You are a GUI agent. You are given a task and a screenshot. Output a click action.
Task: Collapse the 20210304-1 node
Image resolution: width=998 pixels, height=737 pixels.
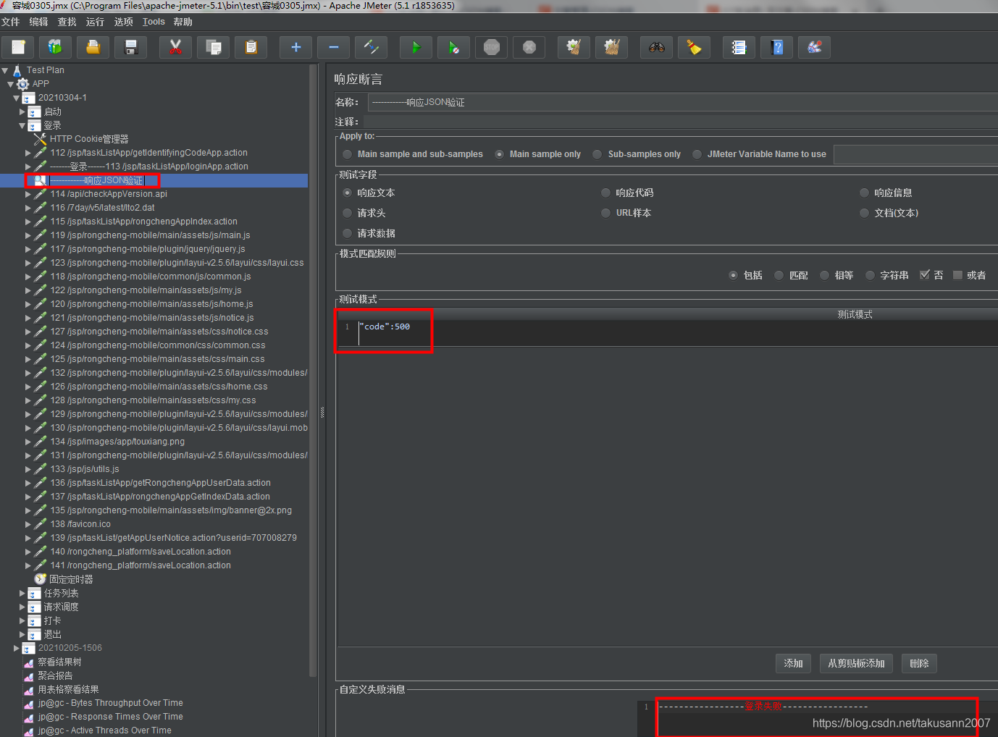(x=16, y=98)
